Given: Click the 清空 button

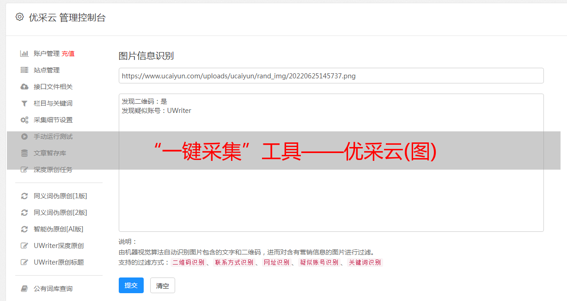Looking at the screenshot, I should 163,286.
